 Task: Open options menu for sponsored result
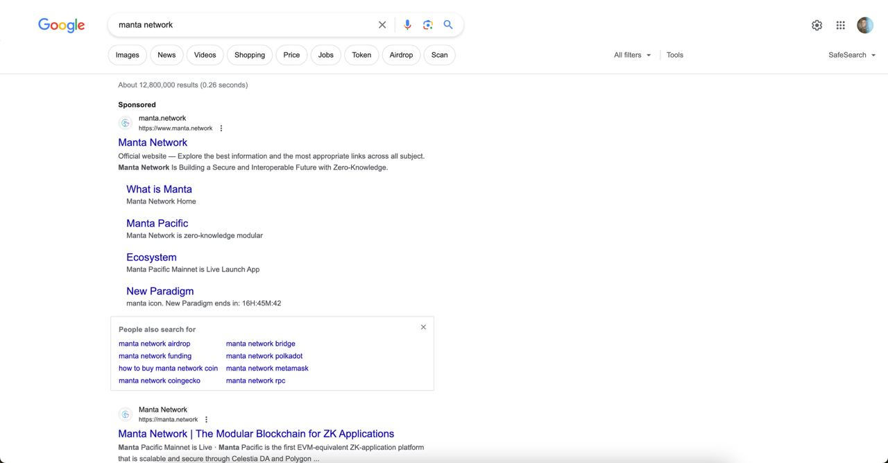click(x=221, y=128)
